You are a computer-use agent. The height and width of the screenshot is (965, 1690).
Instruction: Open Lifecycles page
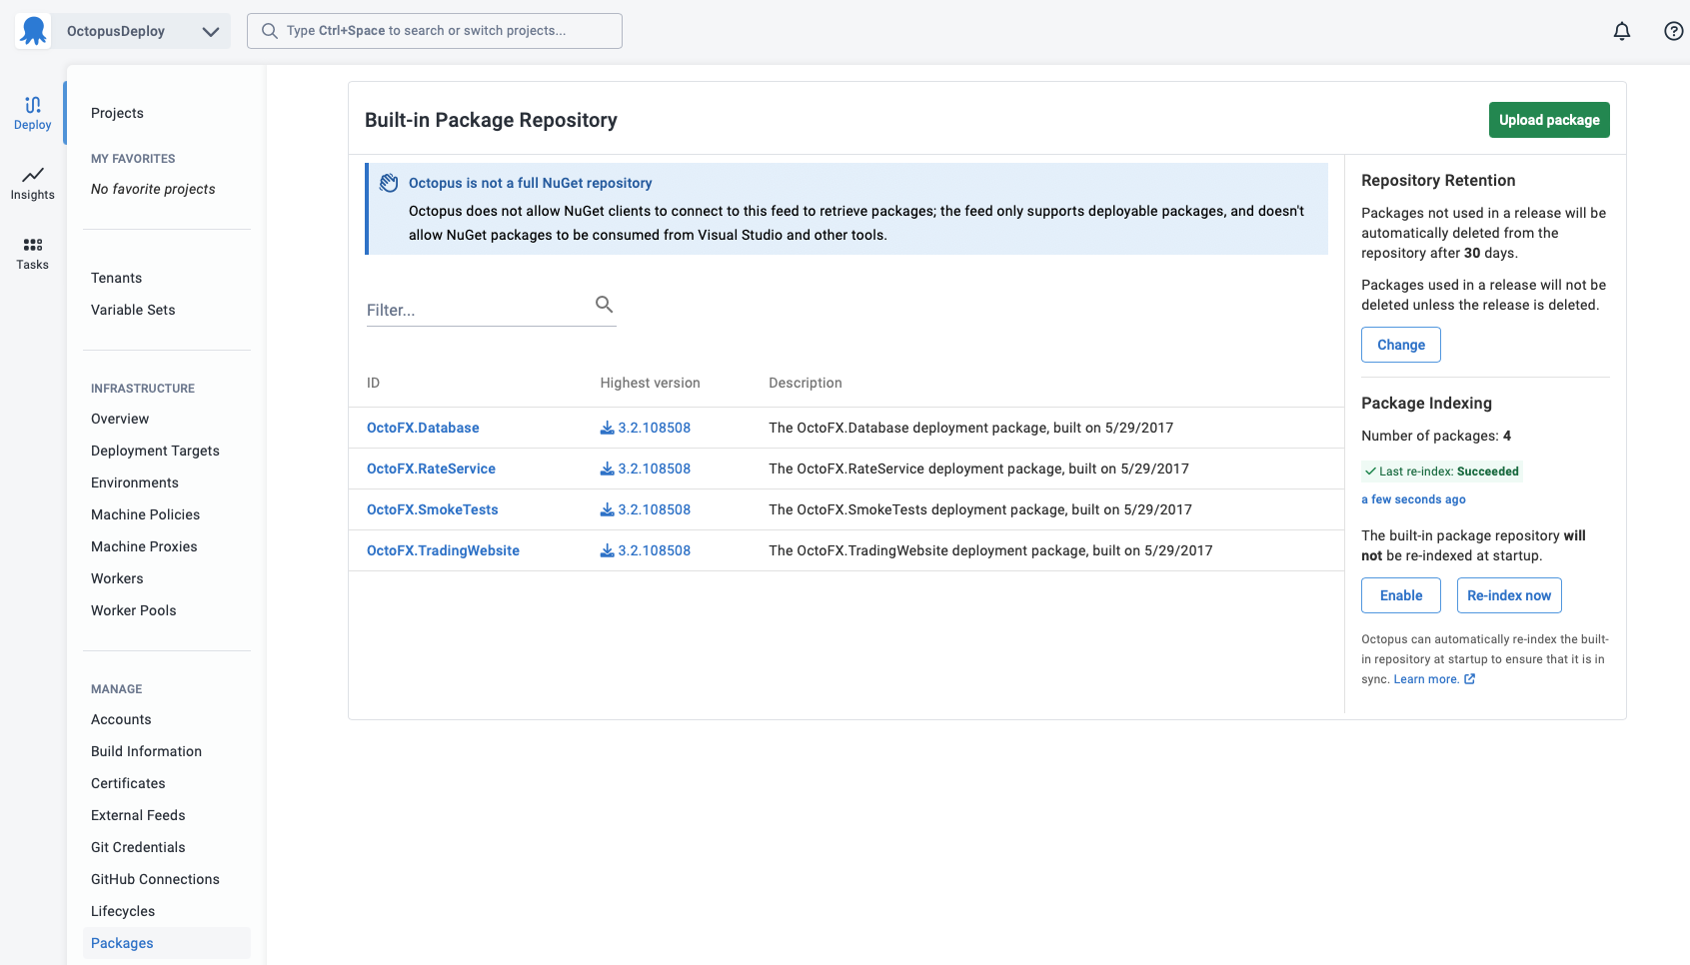pyautogui.click(x=123, y=911)
